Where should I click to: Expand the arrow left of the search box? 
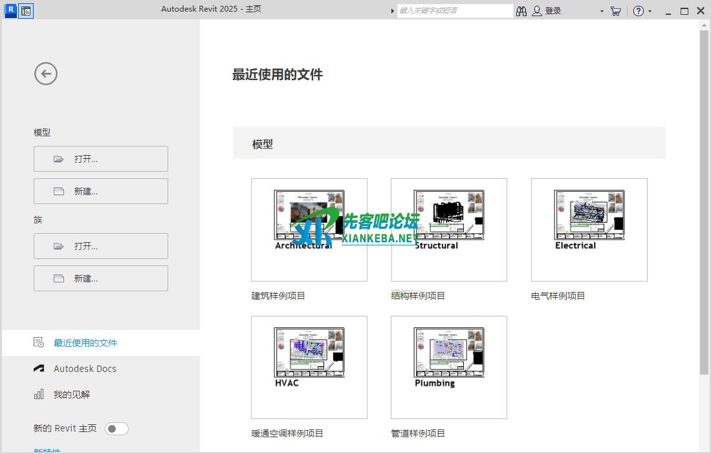[393, 11]
